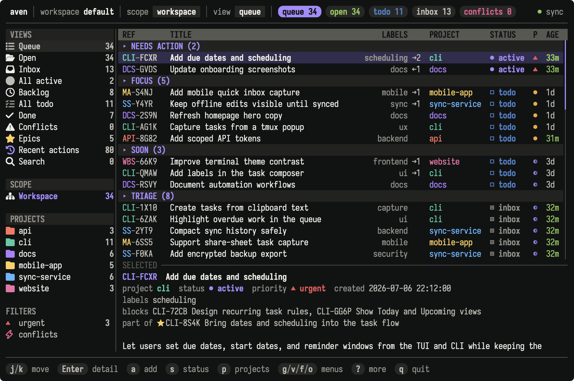Toggle the todo status box on SS-Y4YR

point(492,104)
